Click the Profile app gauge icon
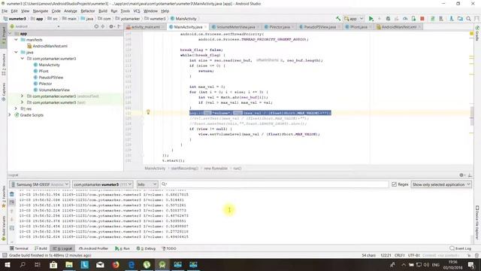This screenshot has width=481, height=271. pyautogui.click(x=405, y=19)
